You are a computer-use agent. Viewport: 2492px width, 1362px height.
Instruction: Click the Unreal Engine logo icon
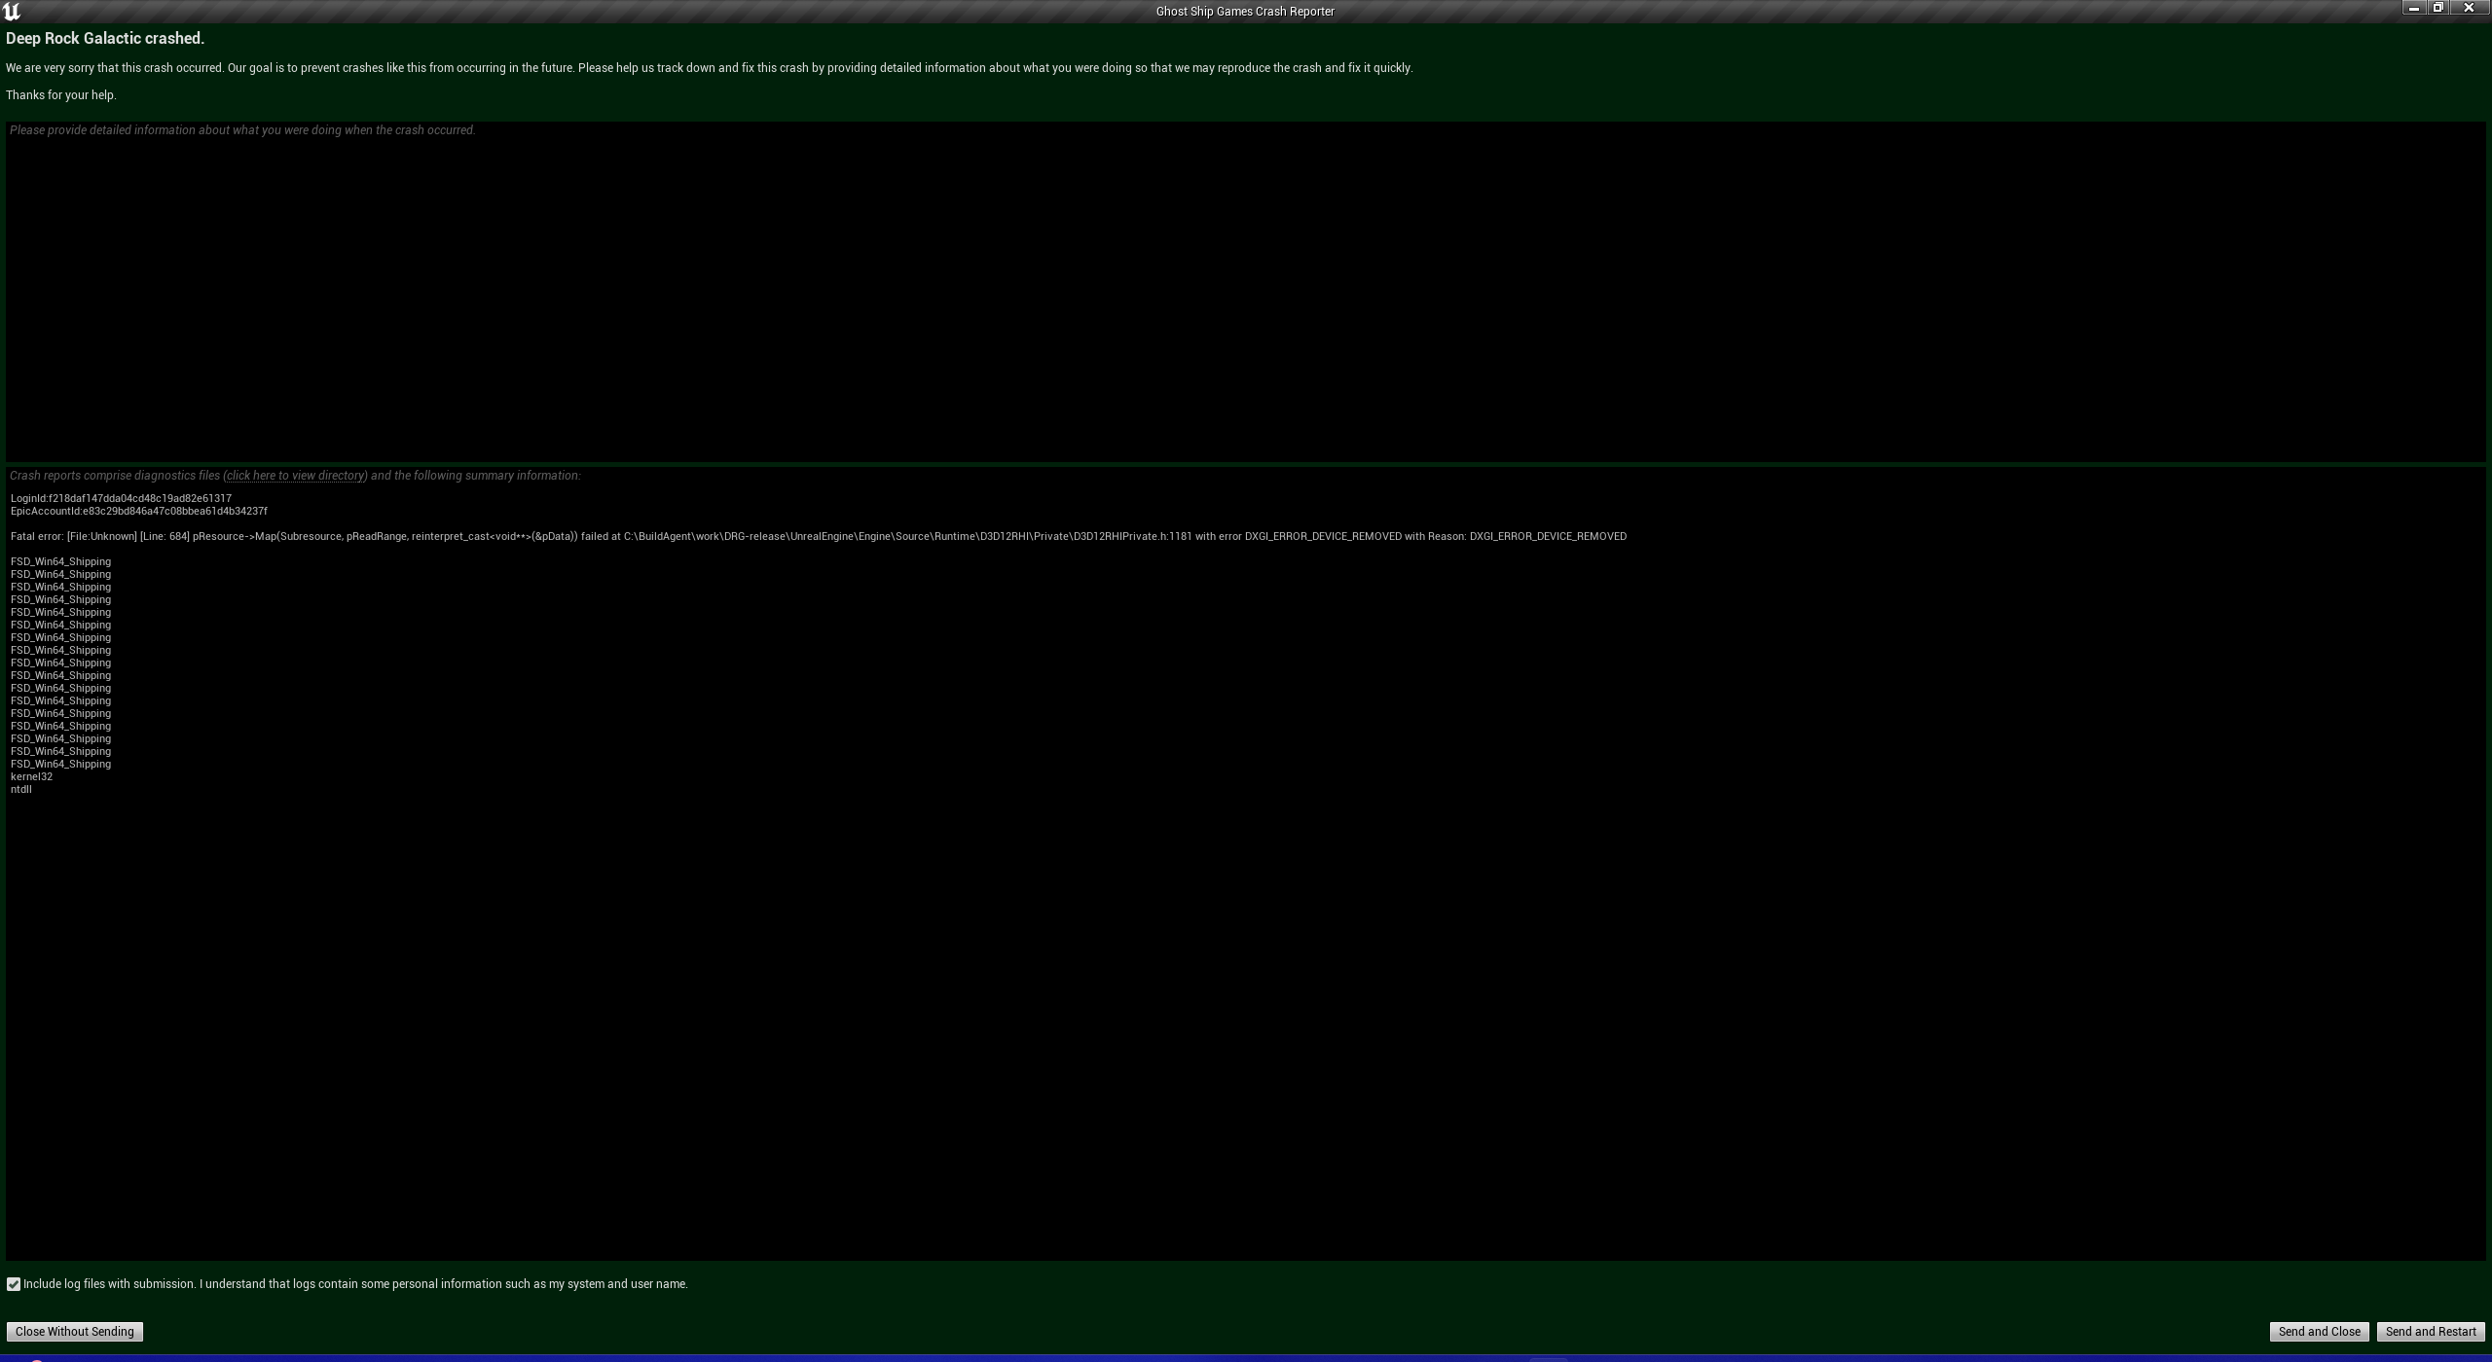coord(12,12)
